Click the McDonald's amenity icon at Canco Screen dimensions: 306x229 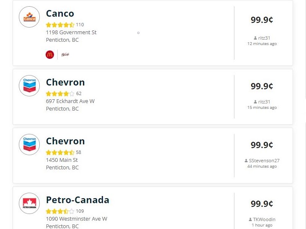pyautogui.click(x=50, y=54)
